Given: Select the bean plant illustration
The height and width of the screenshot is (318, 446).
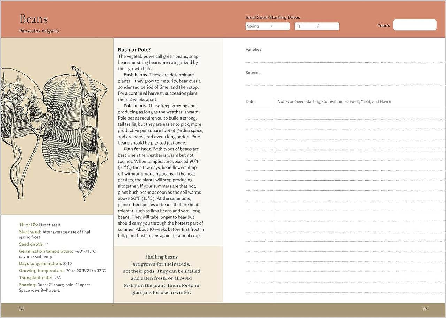Looking at the screenshot, I should (x=56, y=132).
